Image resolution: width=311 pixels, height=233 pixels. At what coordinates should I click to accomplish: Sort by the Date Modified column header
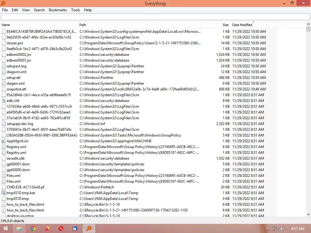(x=254, y=25)
